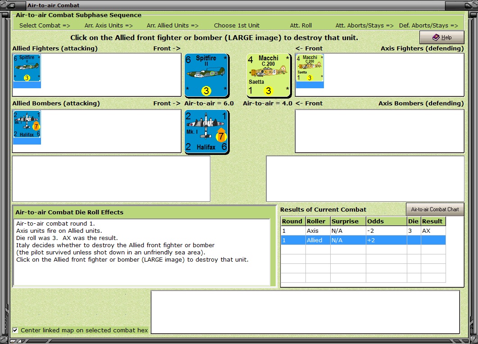478x344 pixels.
Task: Click the Round column header
Action: 293,221
